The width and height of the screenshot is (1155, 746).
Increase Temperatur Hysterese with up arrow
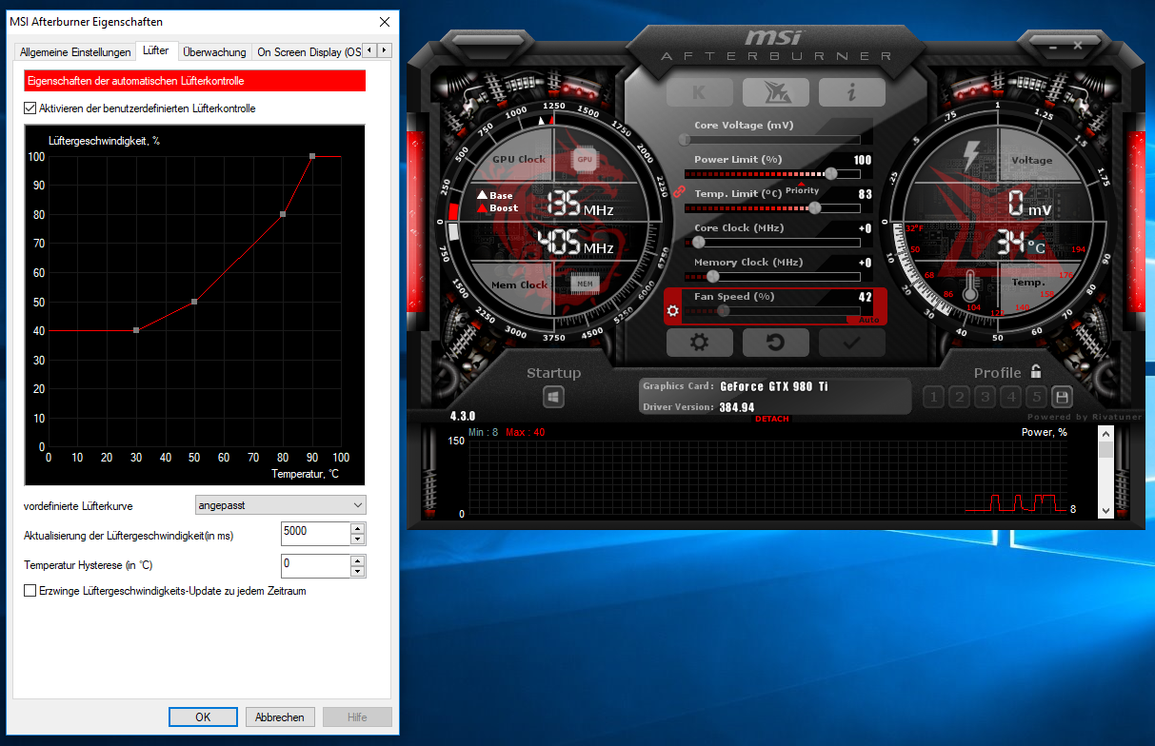[x=357, y=560]
